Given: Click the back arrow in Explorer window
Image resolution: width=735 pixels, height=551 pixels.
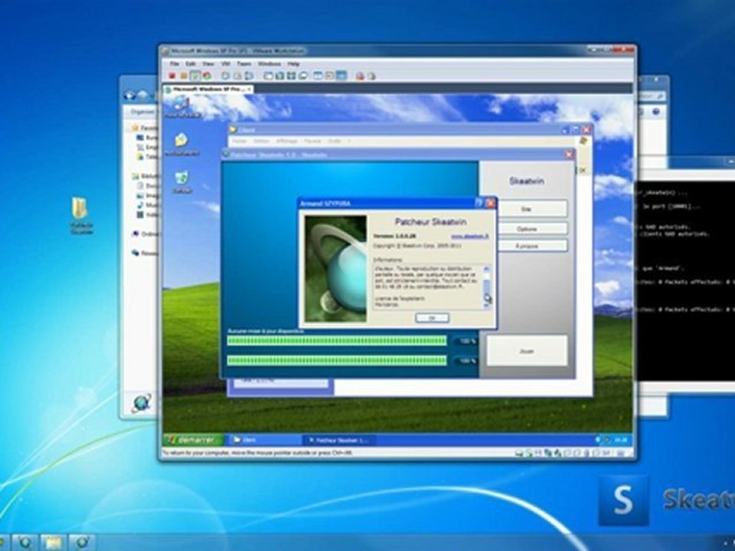Looking at the screenshot, I should click(129, 96).
